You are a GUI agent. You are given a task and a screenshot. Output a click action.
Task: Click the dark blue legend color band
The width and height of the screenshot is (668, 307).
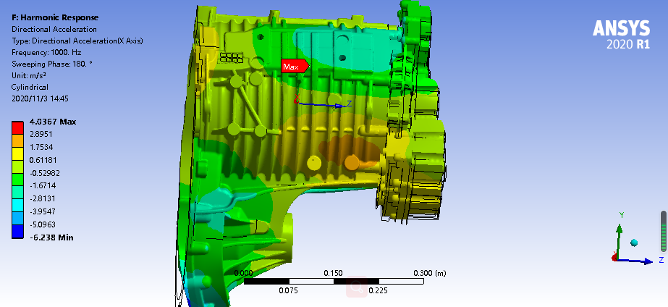17,232
